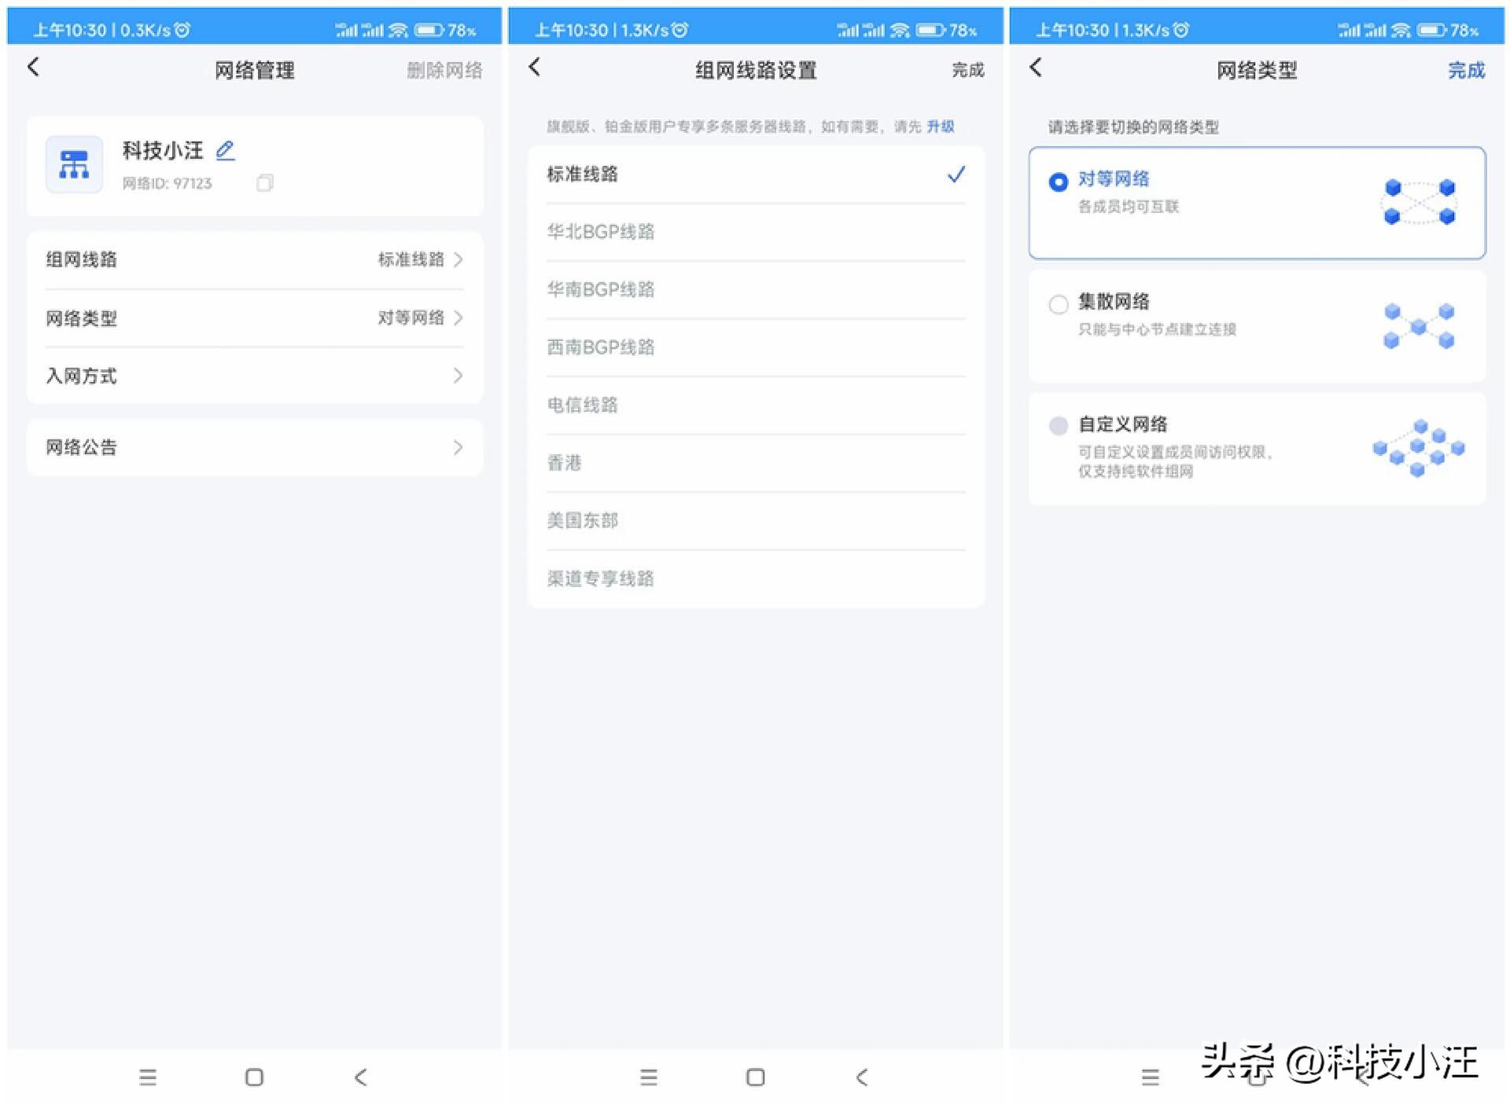The image size is (1510, 1112).
Task: Go back from 网络管理 screen
Action: tap(33, 68)
